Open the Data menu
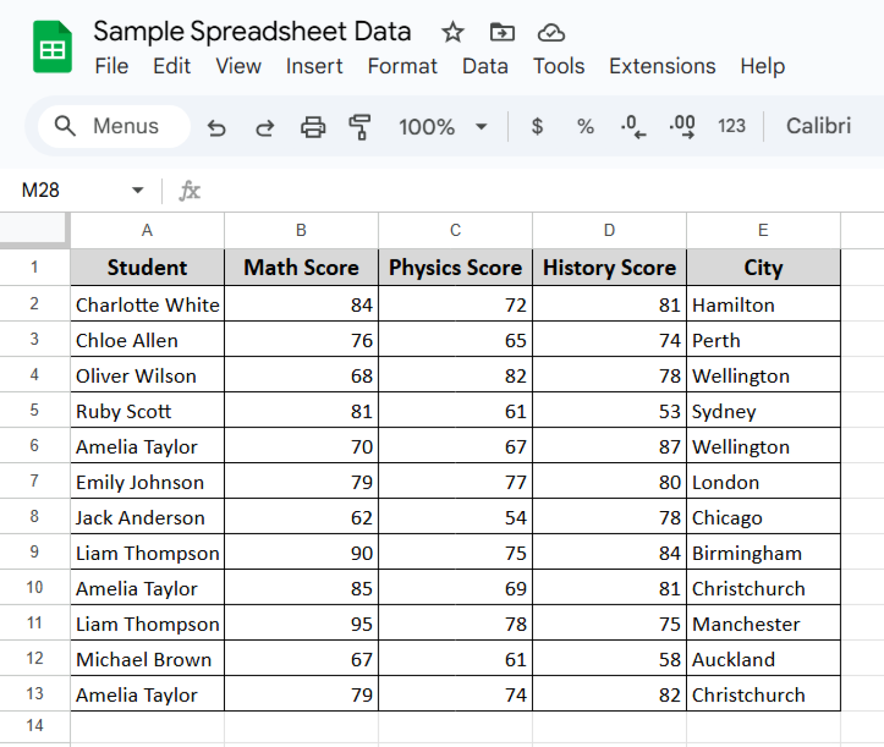 (x=485, y=66)
